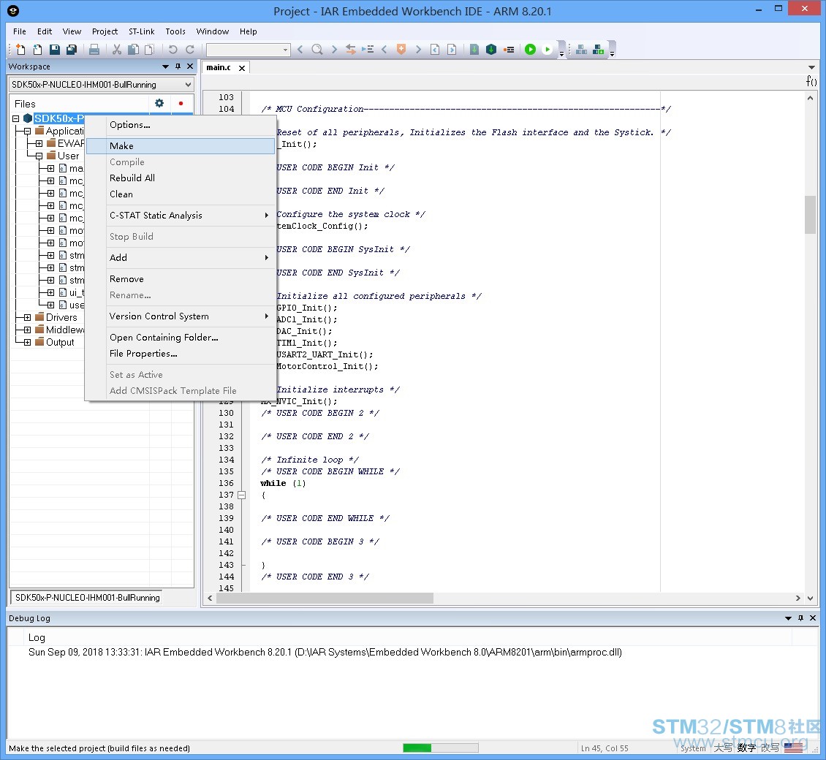Open Options... from the context menu

[x=180, y=125]
